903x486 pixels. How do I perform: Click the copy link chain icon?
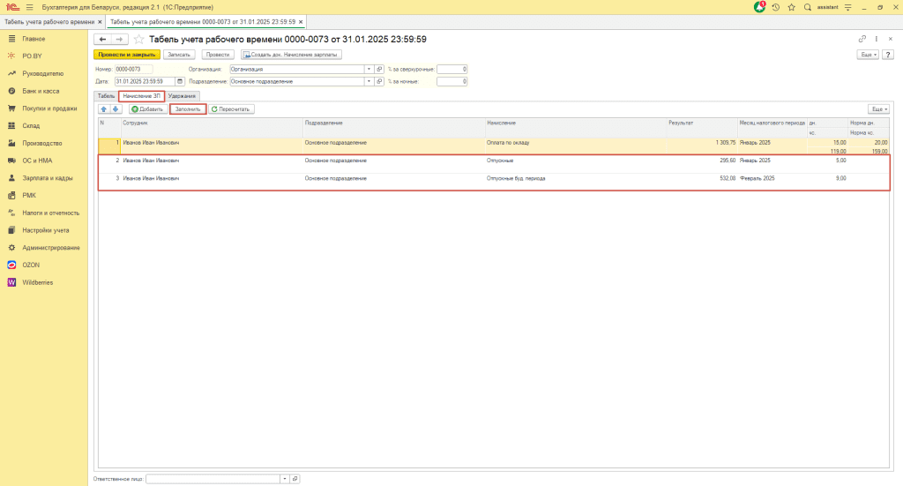862,40
